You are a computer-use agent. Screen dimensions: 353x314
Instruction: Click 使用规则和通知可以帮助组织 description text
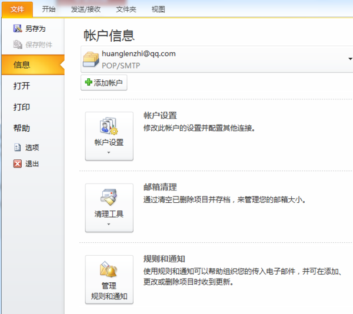coord(243,276)
